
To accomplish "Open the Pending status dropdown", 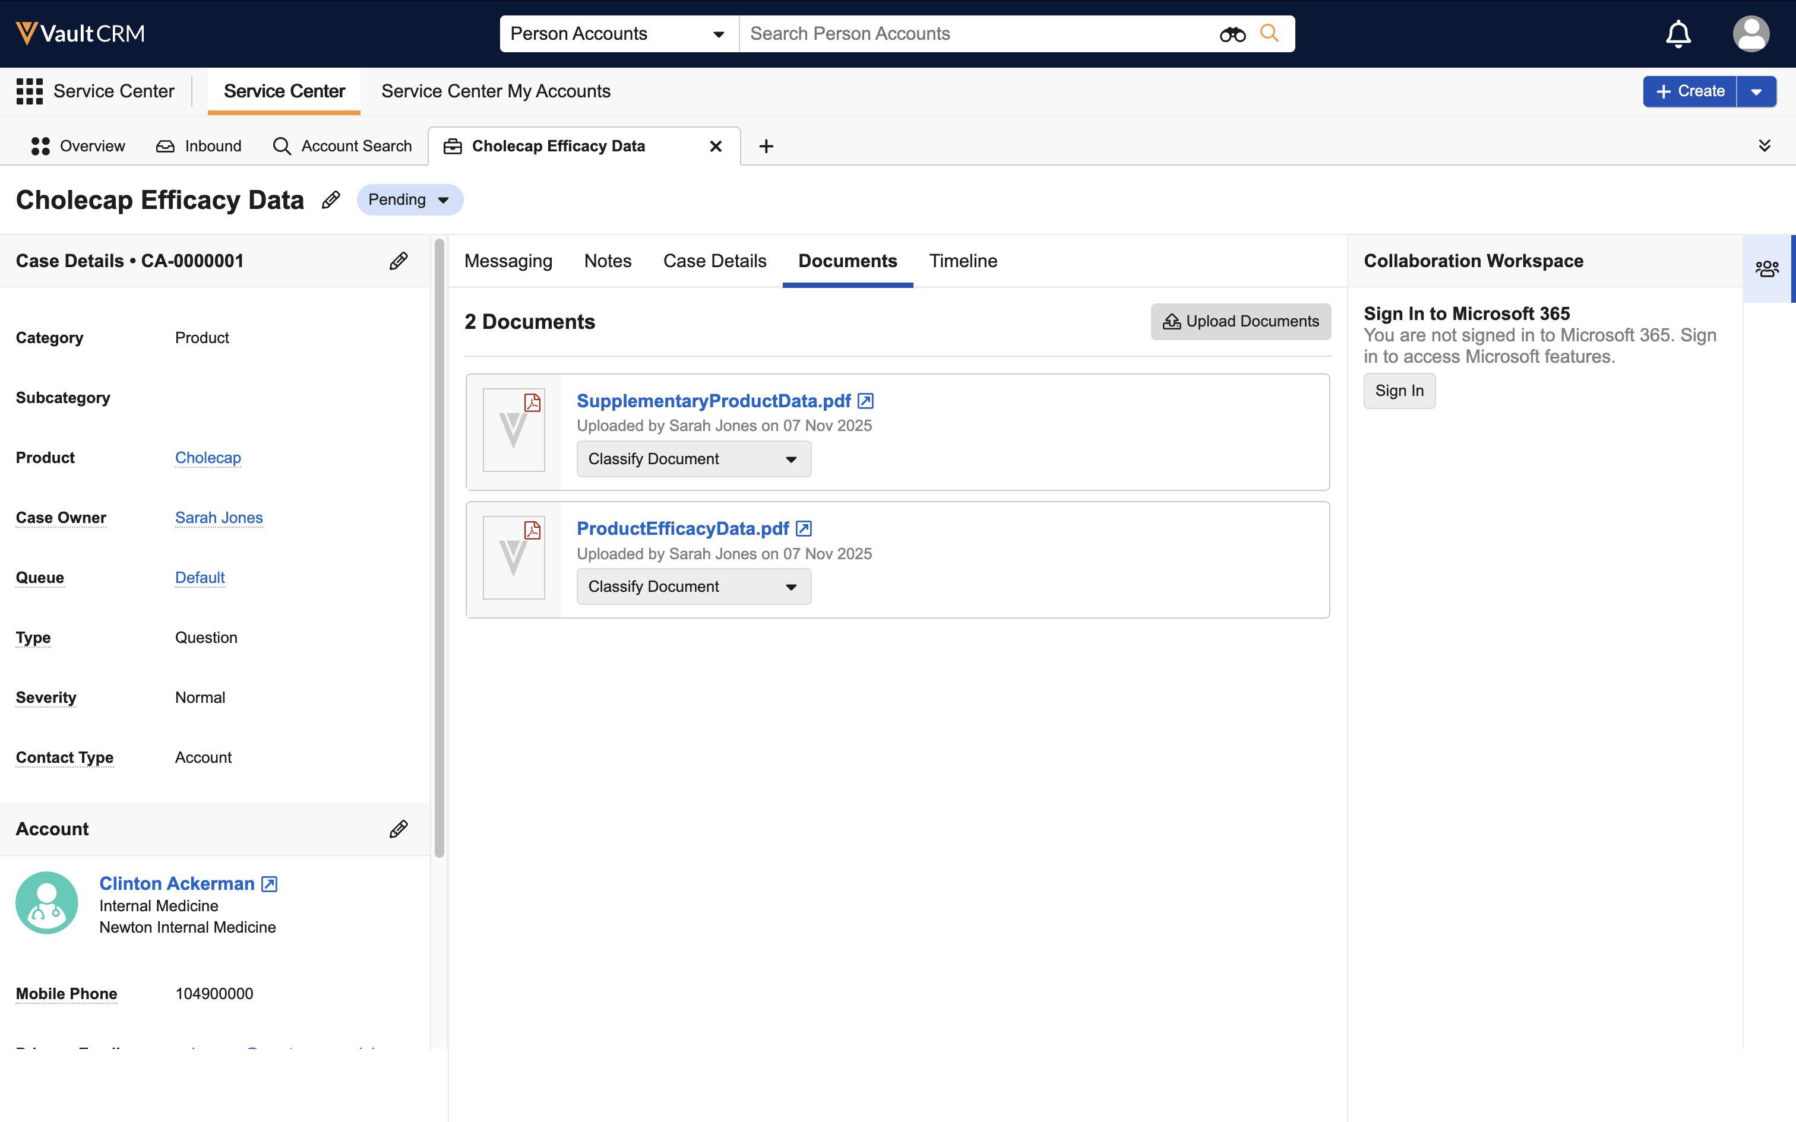I will [x=410, y=199].
